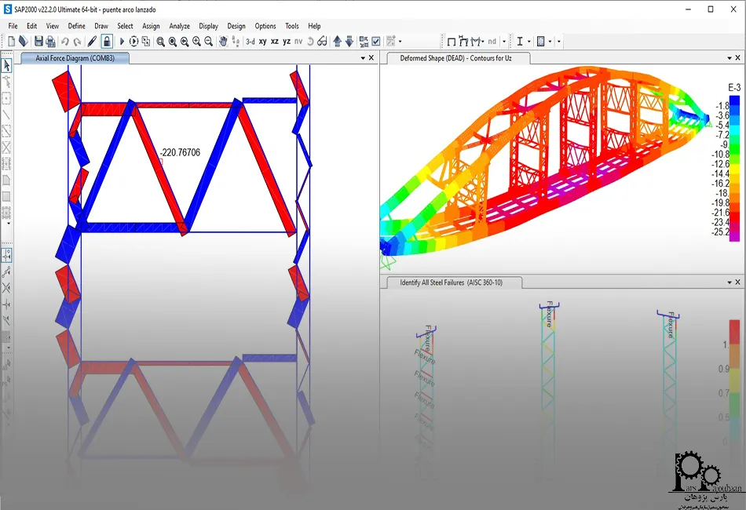Open the Axial Force Diagram panel dropdown arrow
Image resolution: width=746 pixels, height=510 pixels.
tap(360, 58)
